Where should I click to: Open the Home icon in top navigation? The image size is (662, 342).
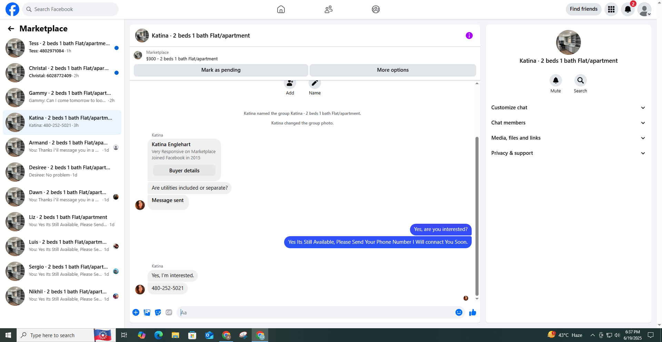click(281, 9)
